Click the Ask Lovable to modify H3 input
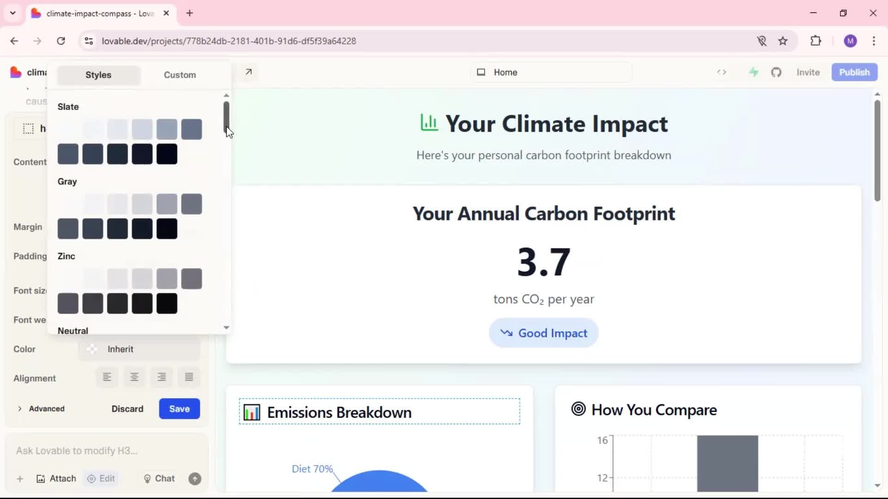The image size is (888, 499). coord(106,450)
